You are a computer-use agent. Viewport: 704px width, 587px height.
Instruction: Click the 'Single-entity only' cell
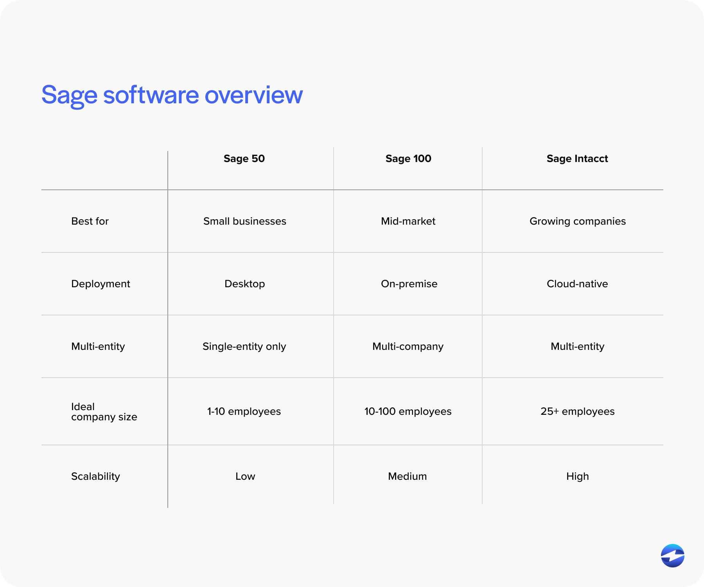coord(244,346)
